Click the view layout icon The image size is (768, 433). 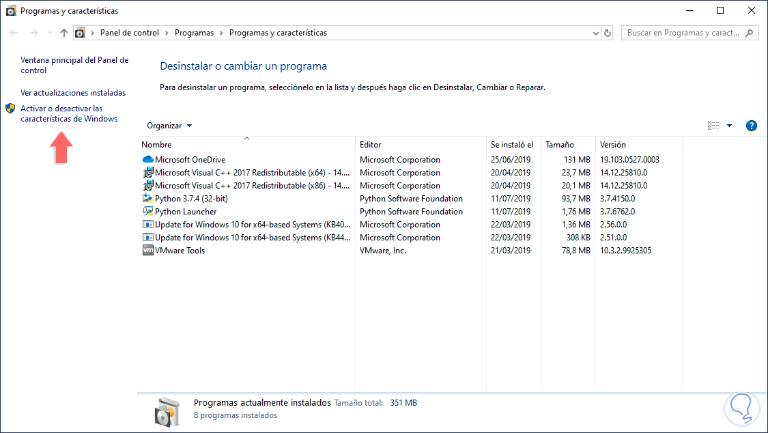point(713,126)
